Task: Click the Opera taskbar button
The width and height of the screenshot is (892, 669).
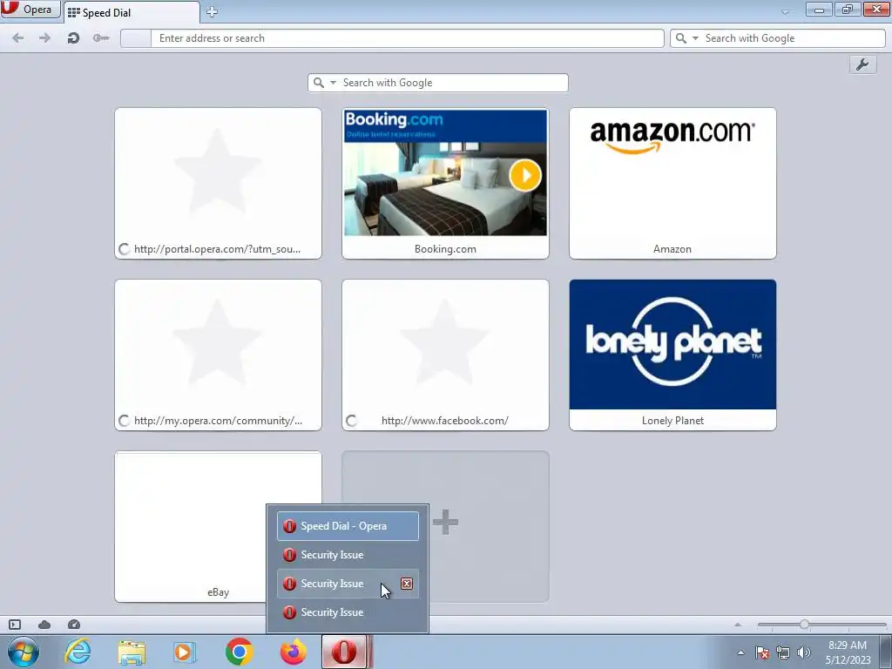Action: click(x=345, y=652)
